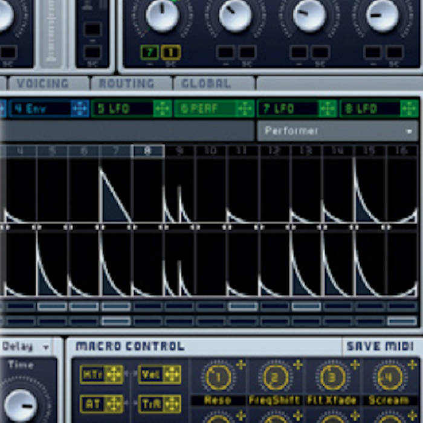Select step 8 in the performer sequencer
Viewport: 423px width, 423px height.
pos(147,151)
